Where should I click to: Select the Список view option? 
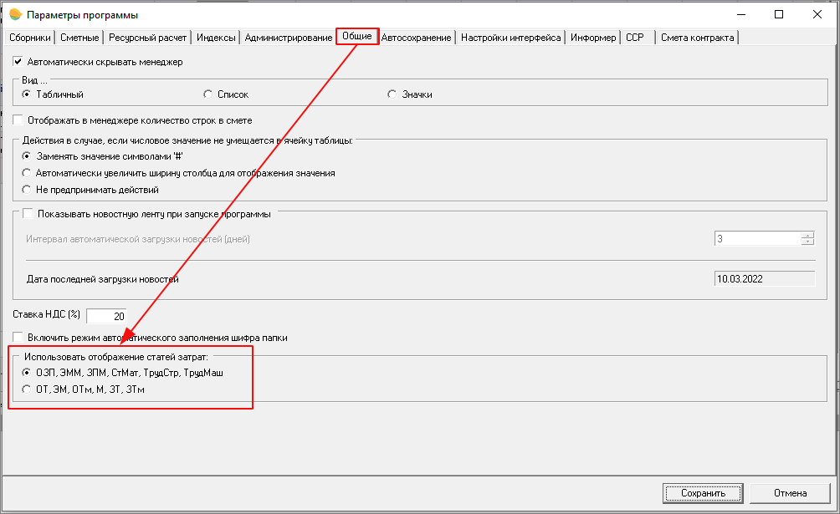pyautogui.click(x=207, y=94)
